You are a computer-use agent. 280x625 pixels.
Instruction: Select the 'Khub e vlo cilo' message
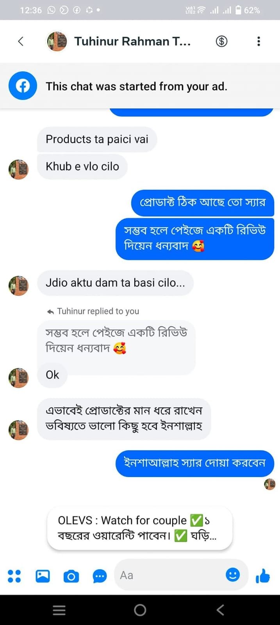pyautogui.click(x=82, y=166)
